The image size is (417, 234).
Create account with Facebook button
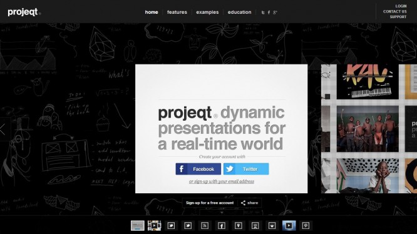pos(198,169)
